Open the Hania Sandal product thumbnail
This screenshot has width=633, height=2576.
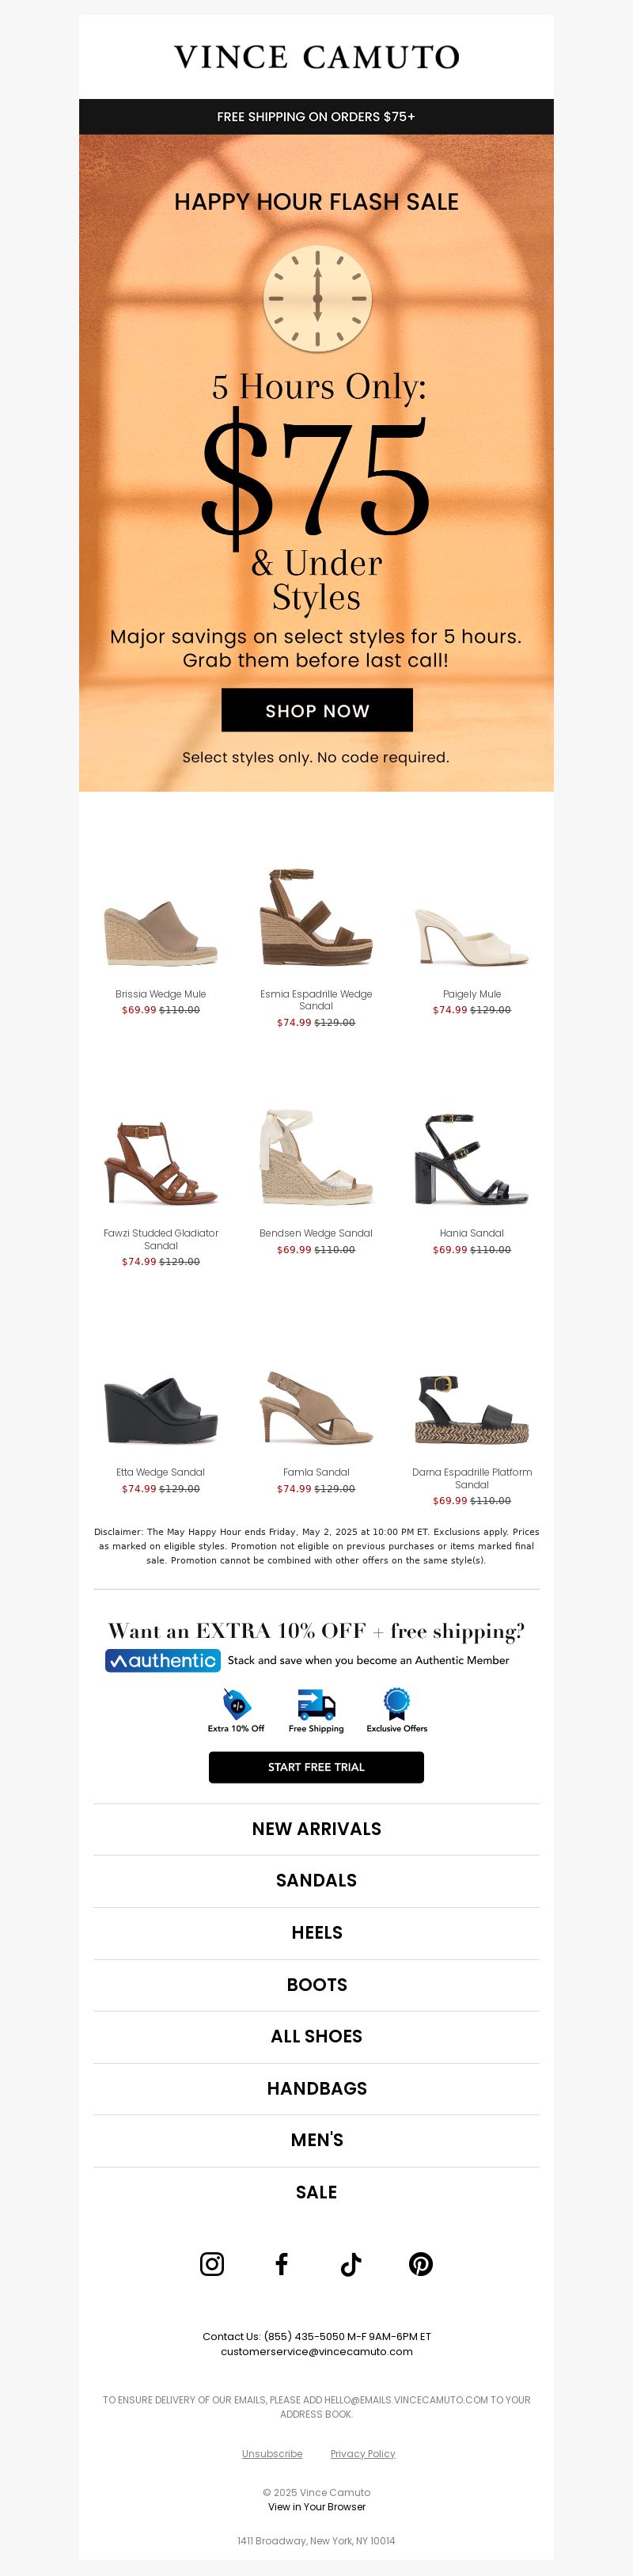coord(472,1159)
